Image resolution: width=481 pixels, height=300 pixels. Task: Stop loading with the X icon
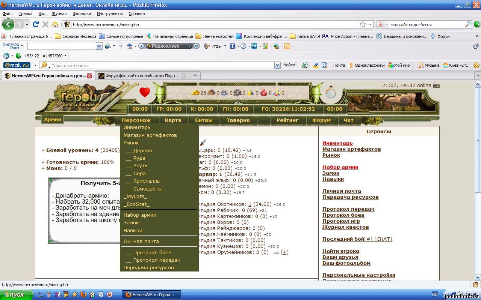tap(45, 24)
